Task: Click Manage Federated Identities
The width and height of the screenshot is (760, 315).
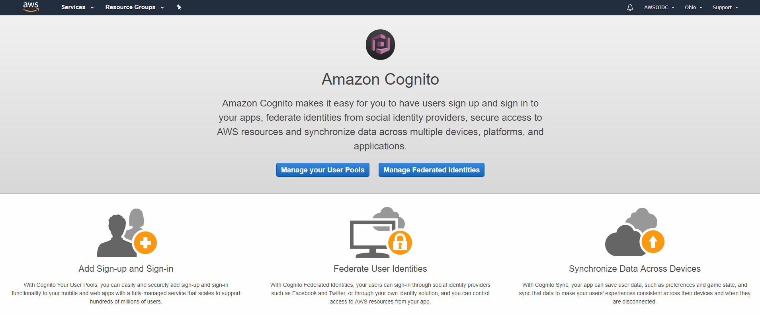Action: (431, 170)
